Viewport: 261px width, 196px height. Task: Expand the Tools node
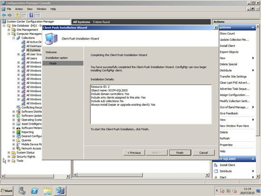pos(9,161)
